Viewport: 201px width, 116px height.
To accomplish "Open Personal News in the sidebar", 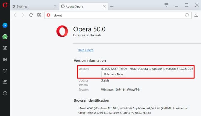I will [5, 82].
